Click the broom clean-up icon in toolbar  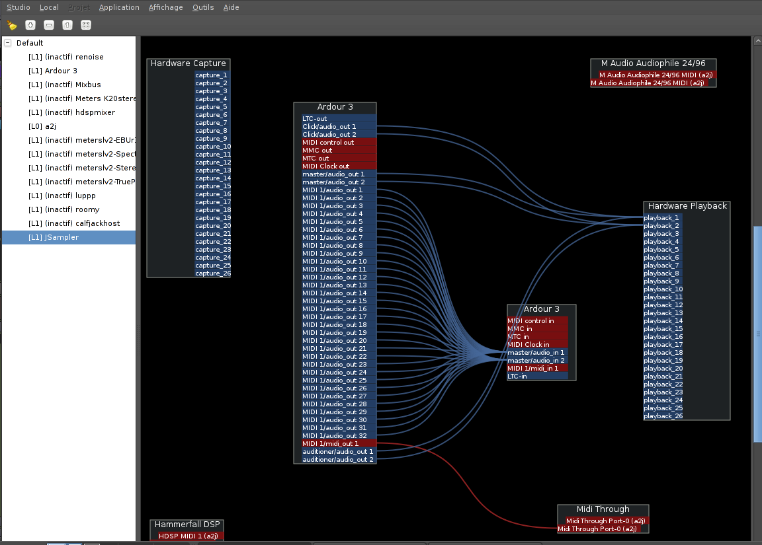(x=11, y=25)
